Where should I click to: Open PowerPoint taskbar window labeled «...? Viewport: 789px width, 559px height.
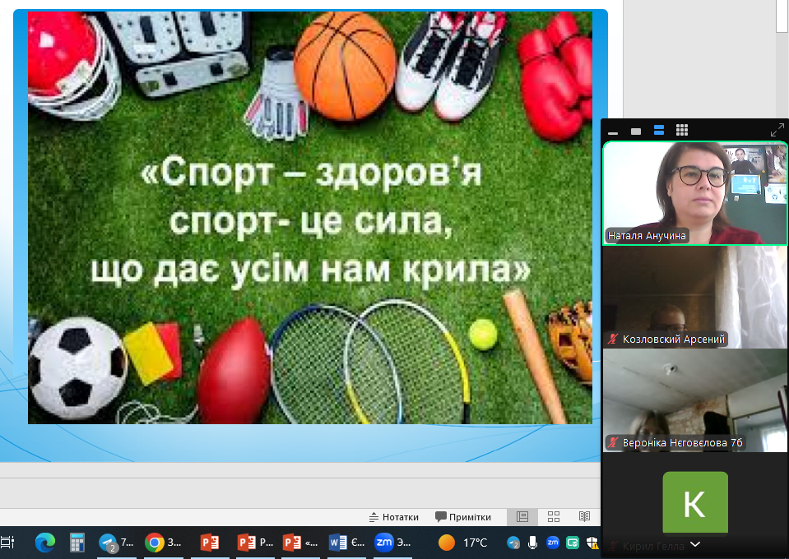(x=300, y=543)
